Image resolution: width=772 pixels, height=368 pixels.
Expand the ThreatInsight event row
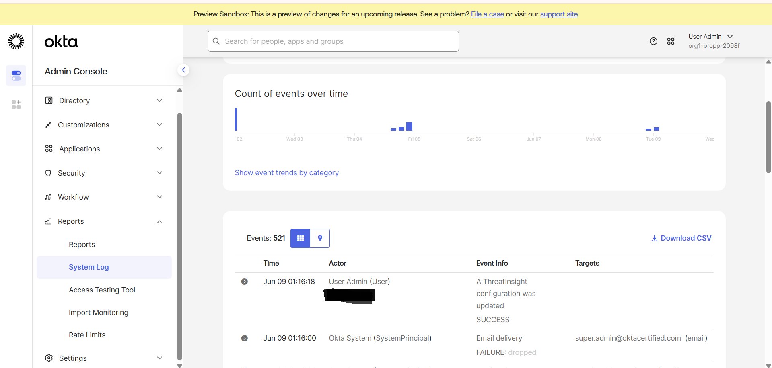244,282
